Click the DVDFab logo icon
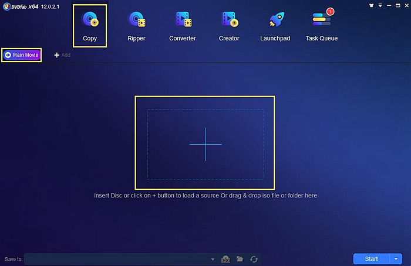 (x=6, y=6)
